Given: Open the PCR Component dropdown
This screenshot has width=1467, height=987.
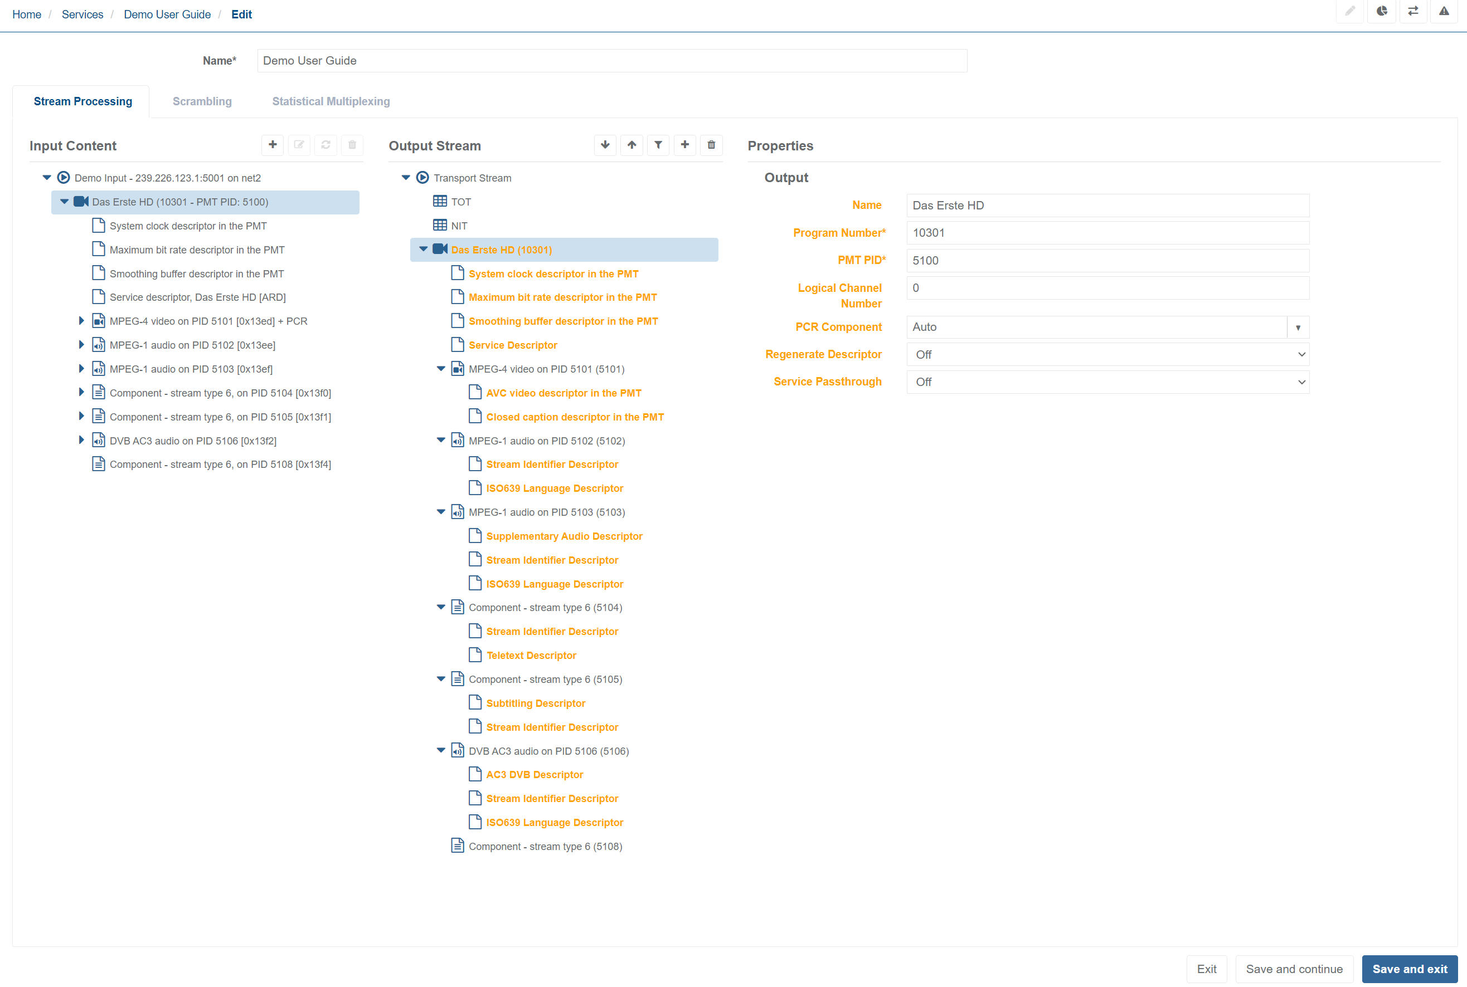Looking at the screenshot, I should [x=1298, y=328].
